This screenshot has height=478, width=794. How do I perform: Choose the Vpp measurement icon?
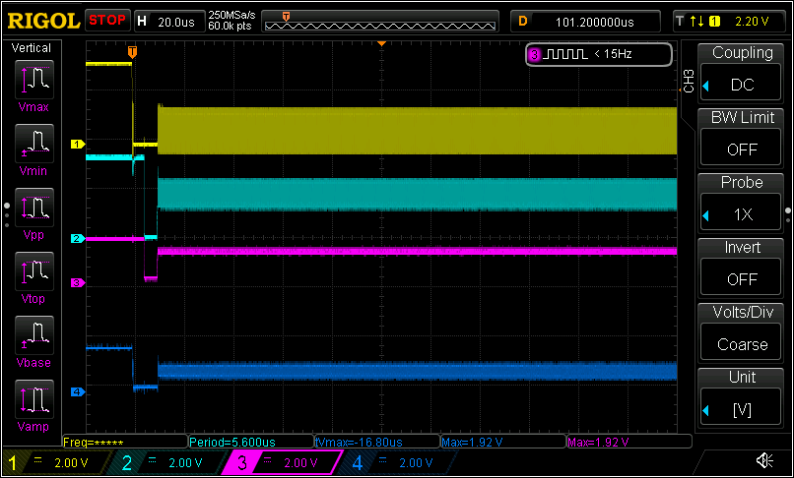tap(34, 209)
